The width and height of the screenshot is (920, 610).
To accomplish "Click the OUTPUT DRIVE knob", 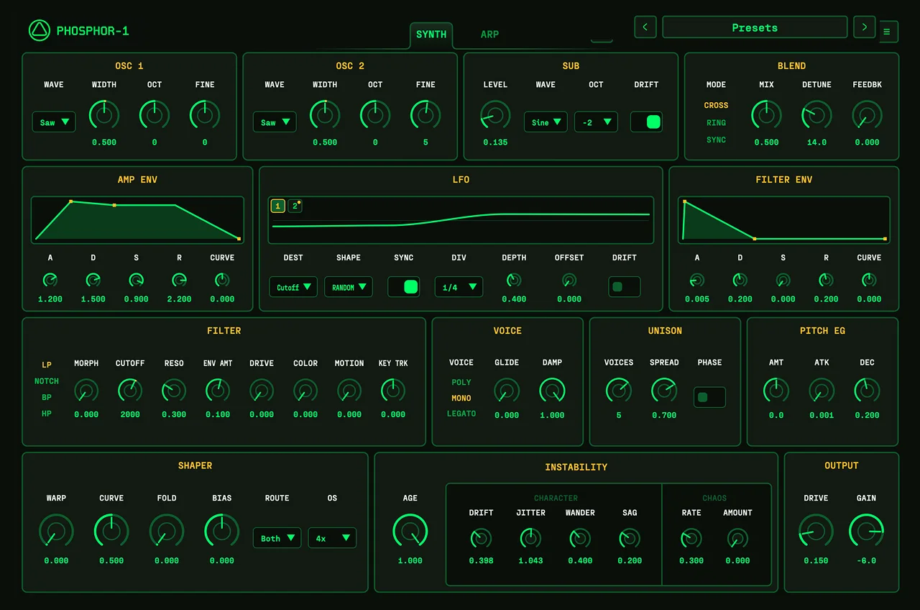I will pos(816,531).
